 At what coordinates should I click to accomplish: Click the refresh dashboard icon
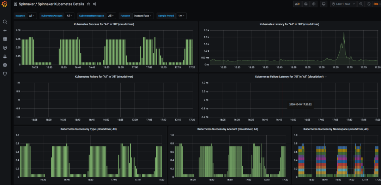[x=369, y=4]
